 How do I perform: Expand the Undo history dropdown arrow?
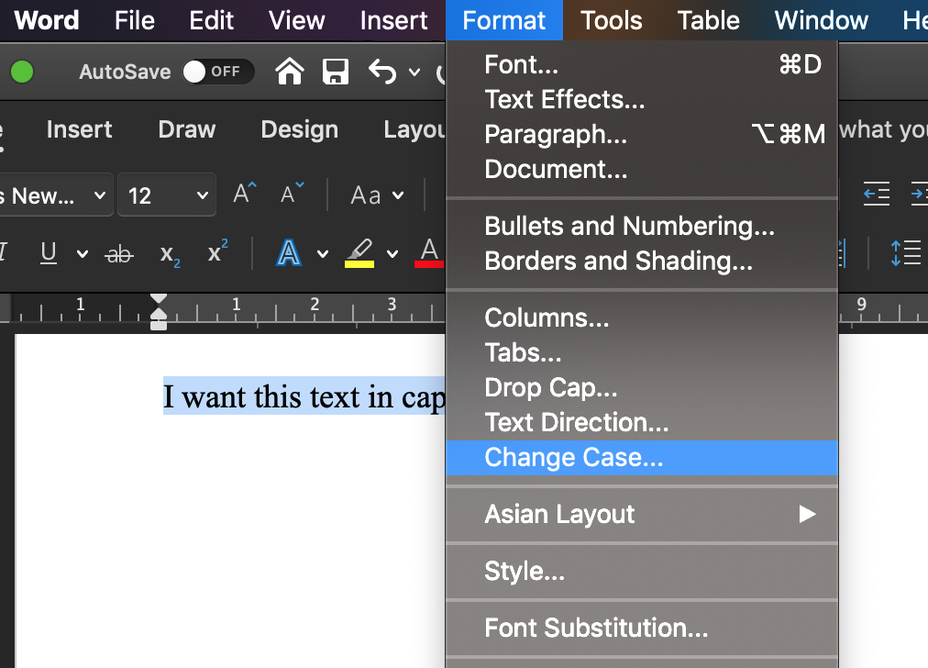413,72
